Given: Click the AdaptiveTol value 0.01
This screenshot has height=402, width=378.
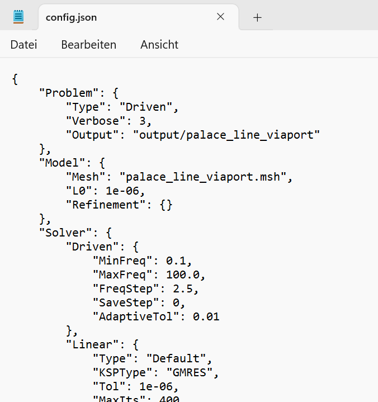Looking at the screenshot, I should point(206,316).
